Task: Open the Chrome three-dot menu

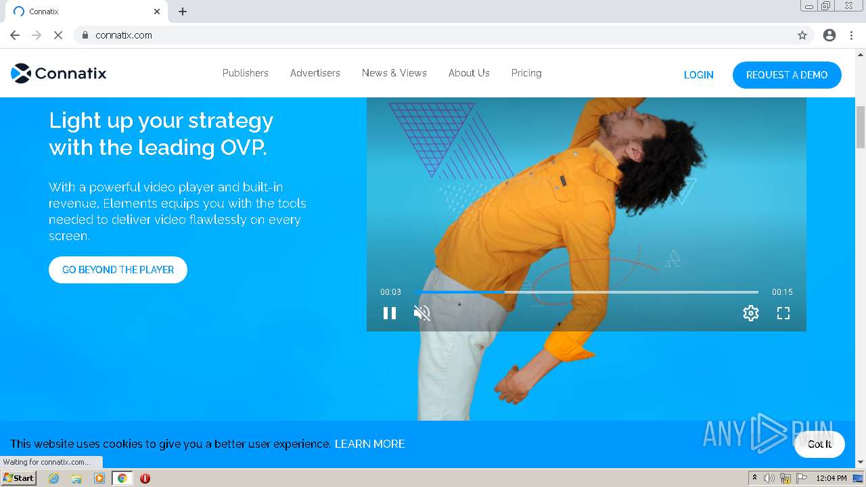Action: (852, 35)
